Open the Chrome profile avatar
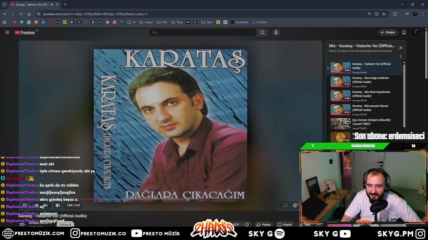The width and height of the screenshot is (428, 240). [415, 14]
